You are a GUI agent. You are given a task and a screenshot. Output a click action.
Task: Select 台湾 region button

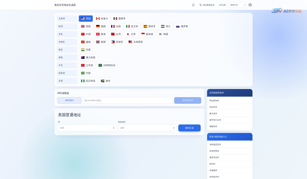tap(116, 34)
